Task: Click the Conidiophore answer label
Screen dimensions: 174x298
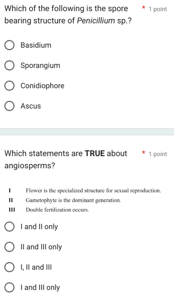Action: [42, 85]
